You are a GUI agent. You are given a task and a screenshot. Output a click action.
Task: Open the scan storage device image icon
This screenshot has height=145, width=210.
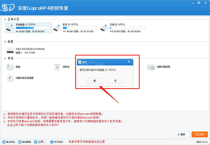10,78
